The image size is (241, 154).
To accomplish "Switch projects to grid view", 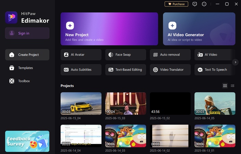I will (225, 86).
